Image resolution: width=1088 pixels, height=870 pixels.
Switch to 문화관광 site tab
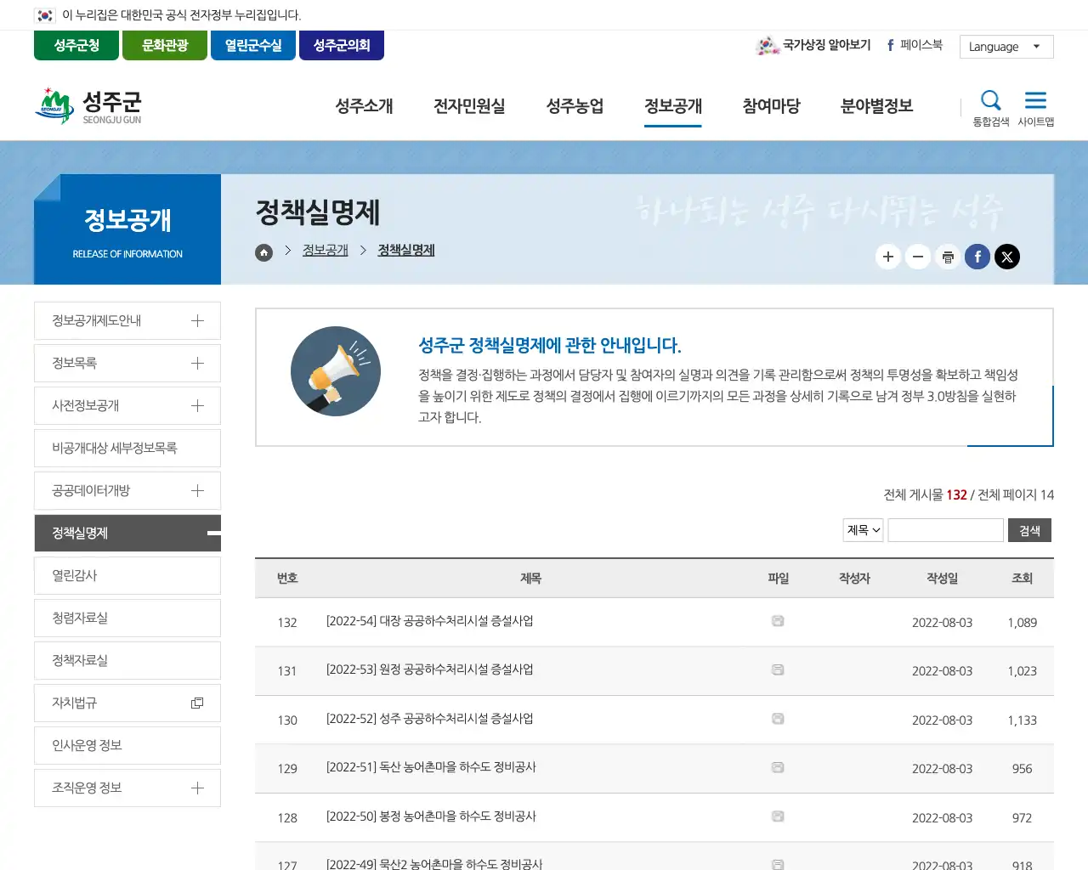pos(165,45)
